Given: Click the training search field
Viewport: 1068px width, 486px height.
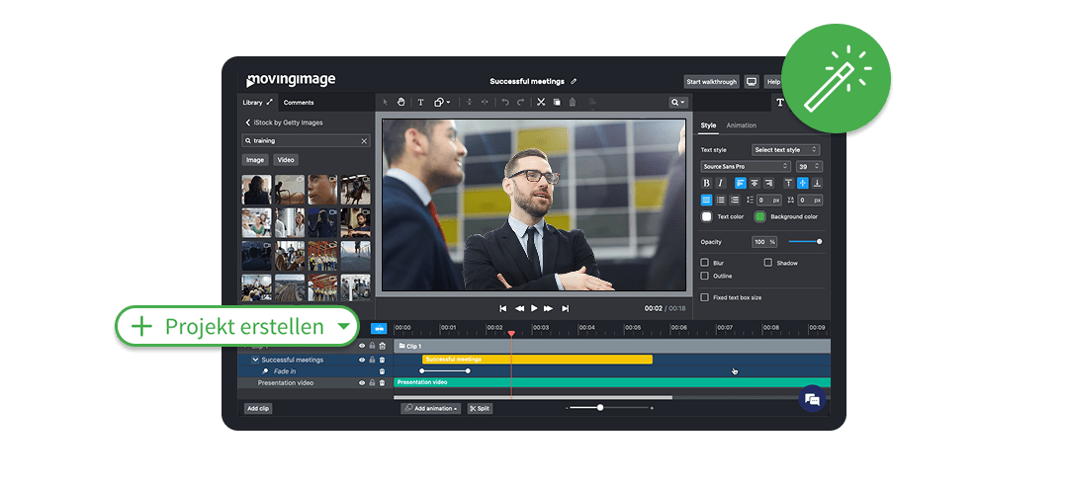Looking at the screenshot, I should (x=306, y=141).
